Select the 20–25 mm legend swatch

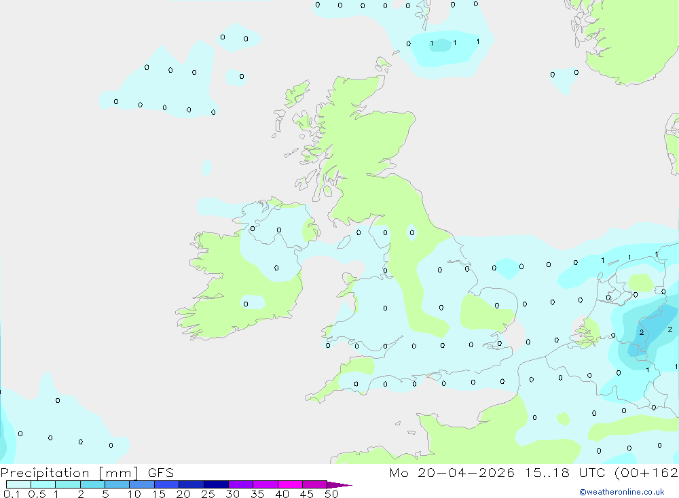tap(191, 484)
